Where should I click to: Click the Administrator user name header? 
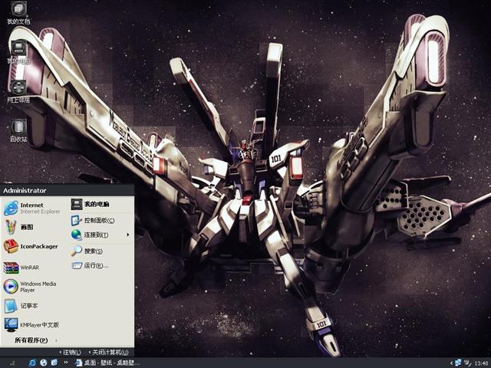click(x=25, y=191)
